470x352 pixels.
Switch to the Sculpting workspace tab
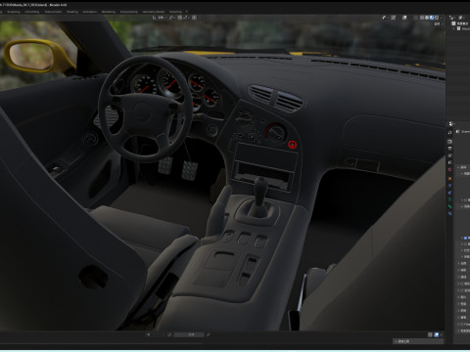tap(14, 12)
